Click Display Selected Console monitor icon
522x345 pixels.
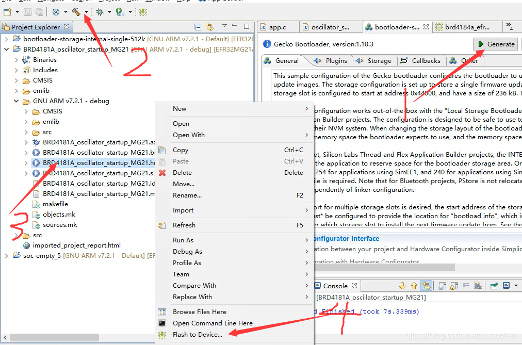tap(507, 286)
